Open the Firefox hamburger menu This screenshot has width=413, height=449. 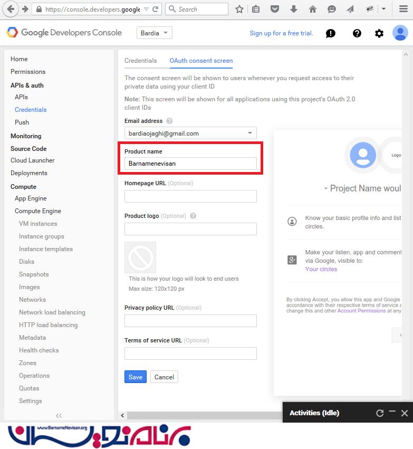click(403, 9)
